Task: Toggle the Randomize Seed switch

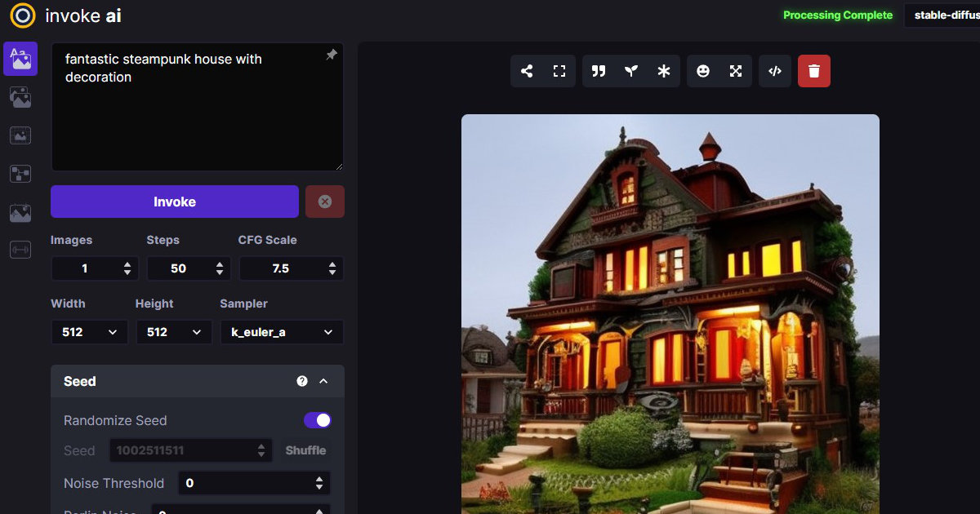Action: click(x=318, y=420)
